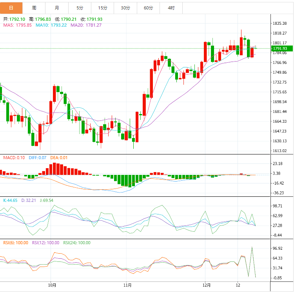The height and width of the screenshot is (294, 294).
Task: Click the green 1791.93 current price tag
Action: click(281, 48)
